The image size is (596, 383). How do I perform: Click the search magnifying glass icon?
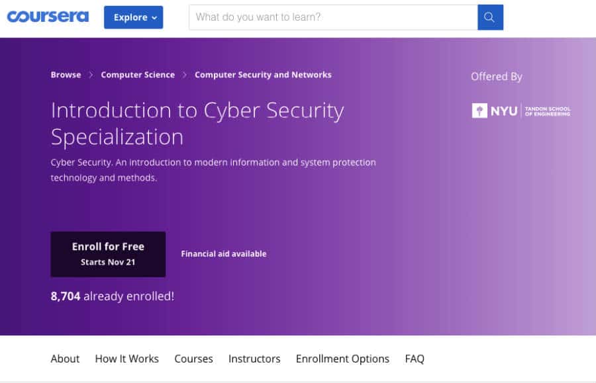(490, 17)
